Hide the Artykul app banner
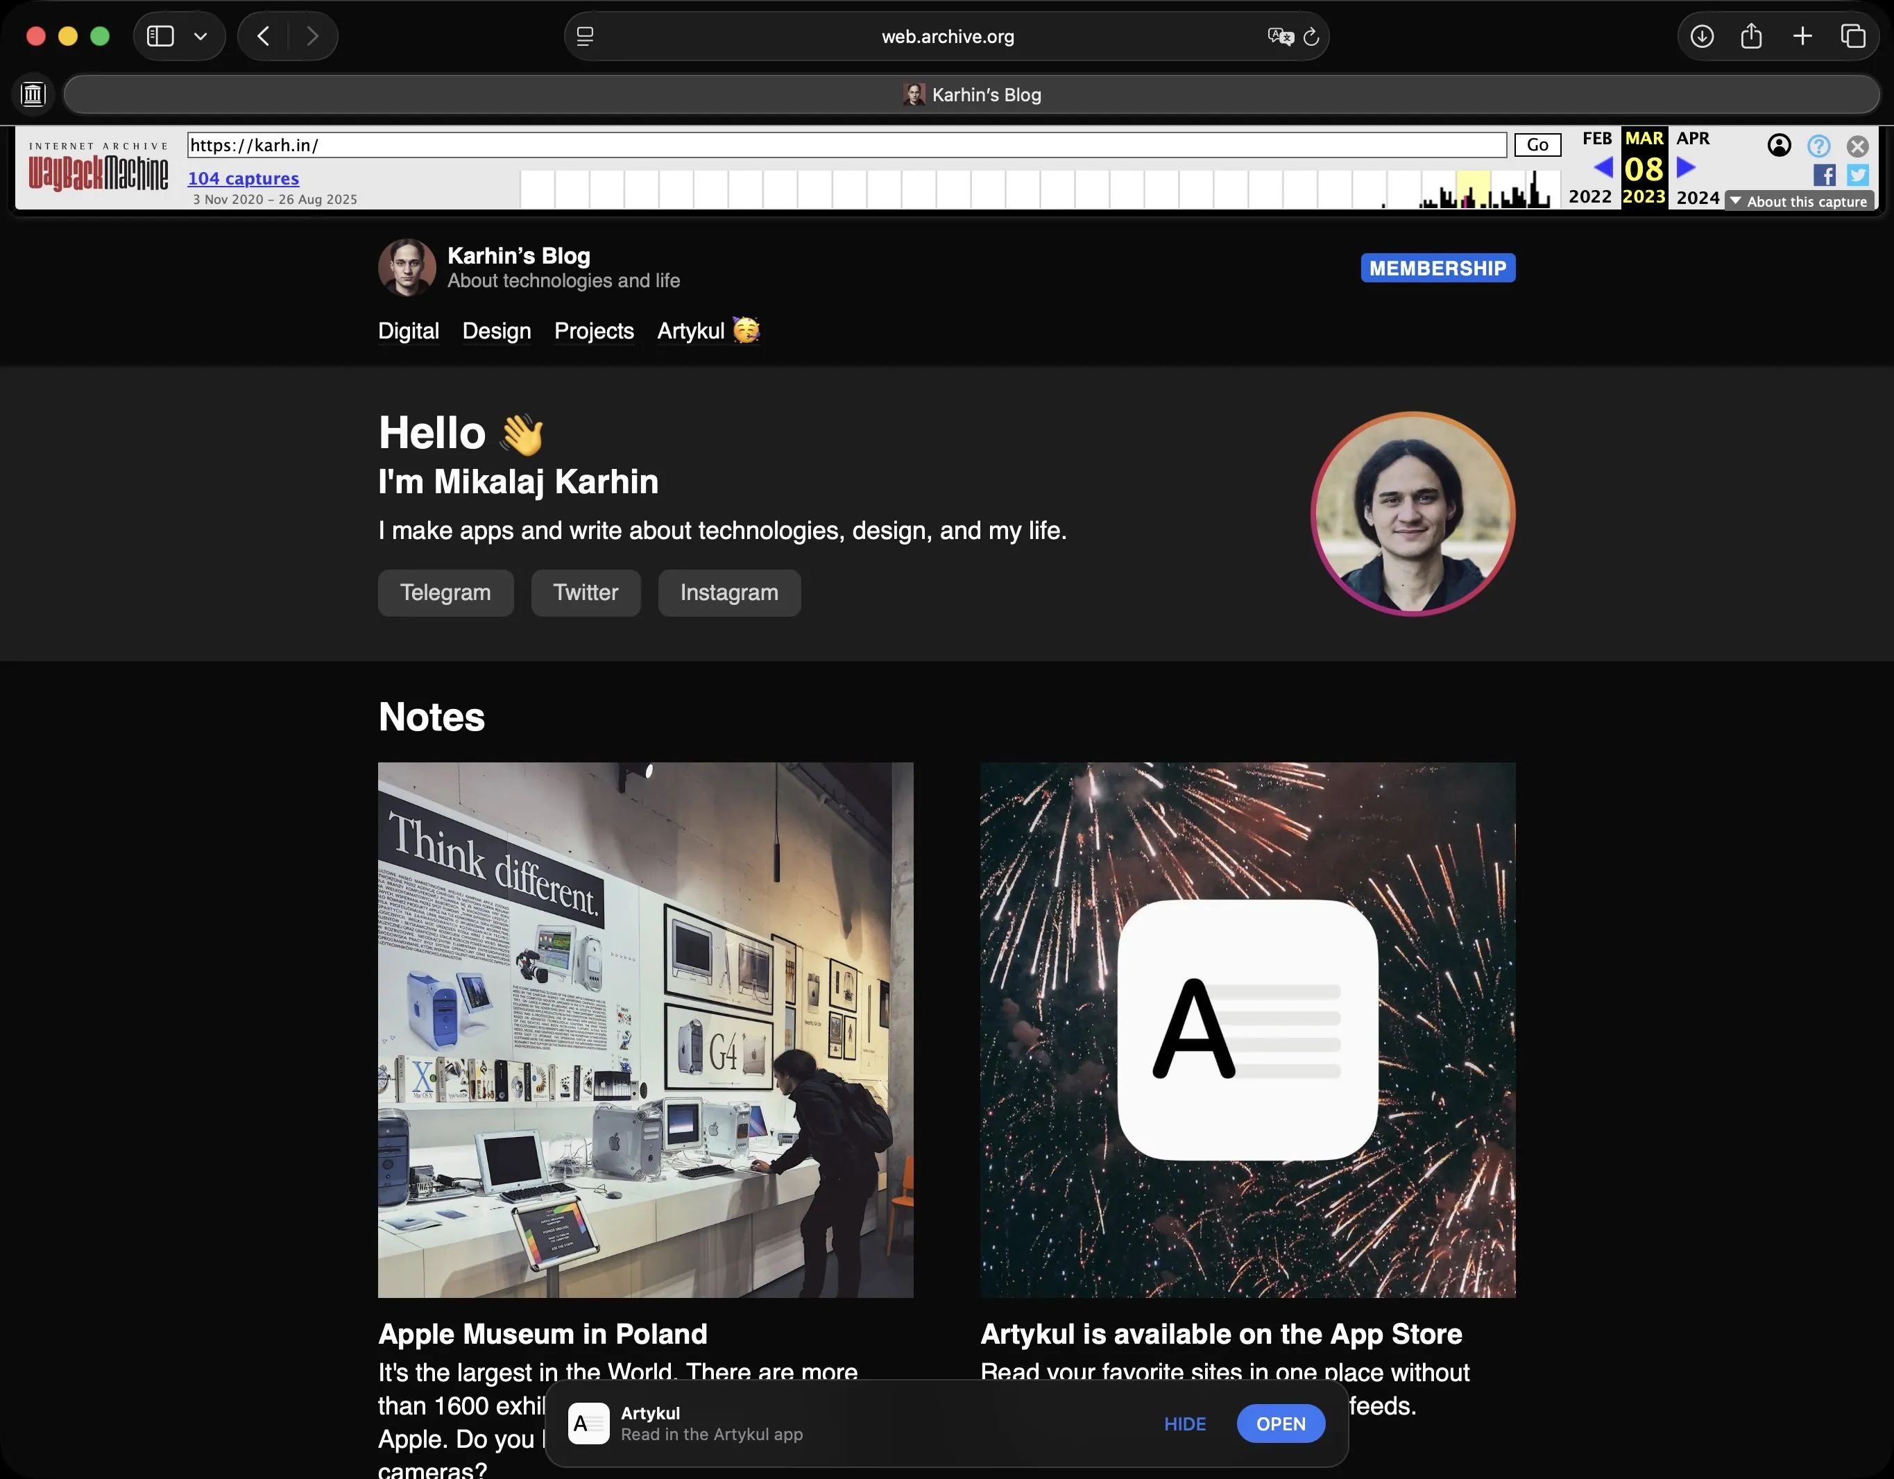 click(x=1185, y=1424)
